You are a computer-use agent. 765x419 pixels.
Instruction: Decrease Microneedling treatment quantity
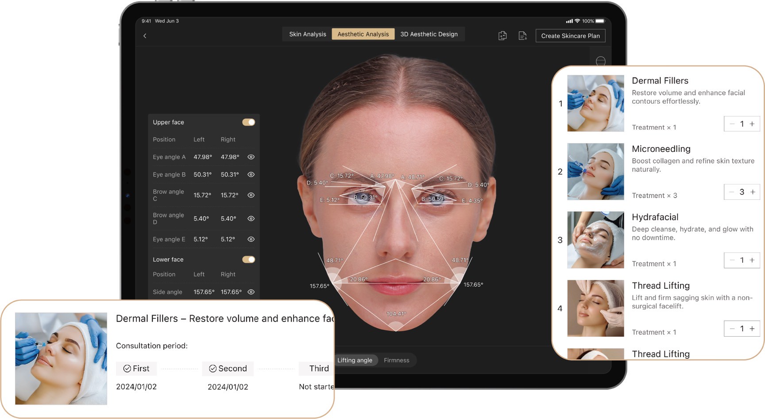[x=732, y=192]
